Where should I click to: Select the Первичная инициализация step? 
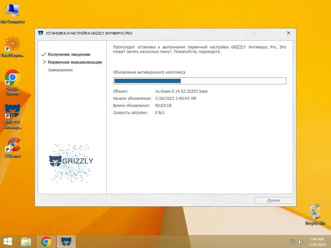(x=75, y=62)
